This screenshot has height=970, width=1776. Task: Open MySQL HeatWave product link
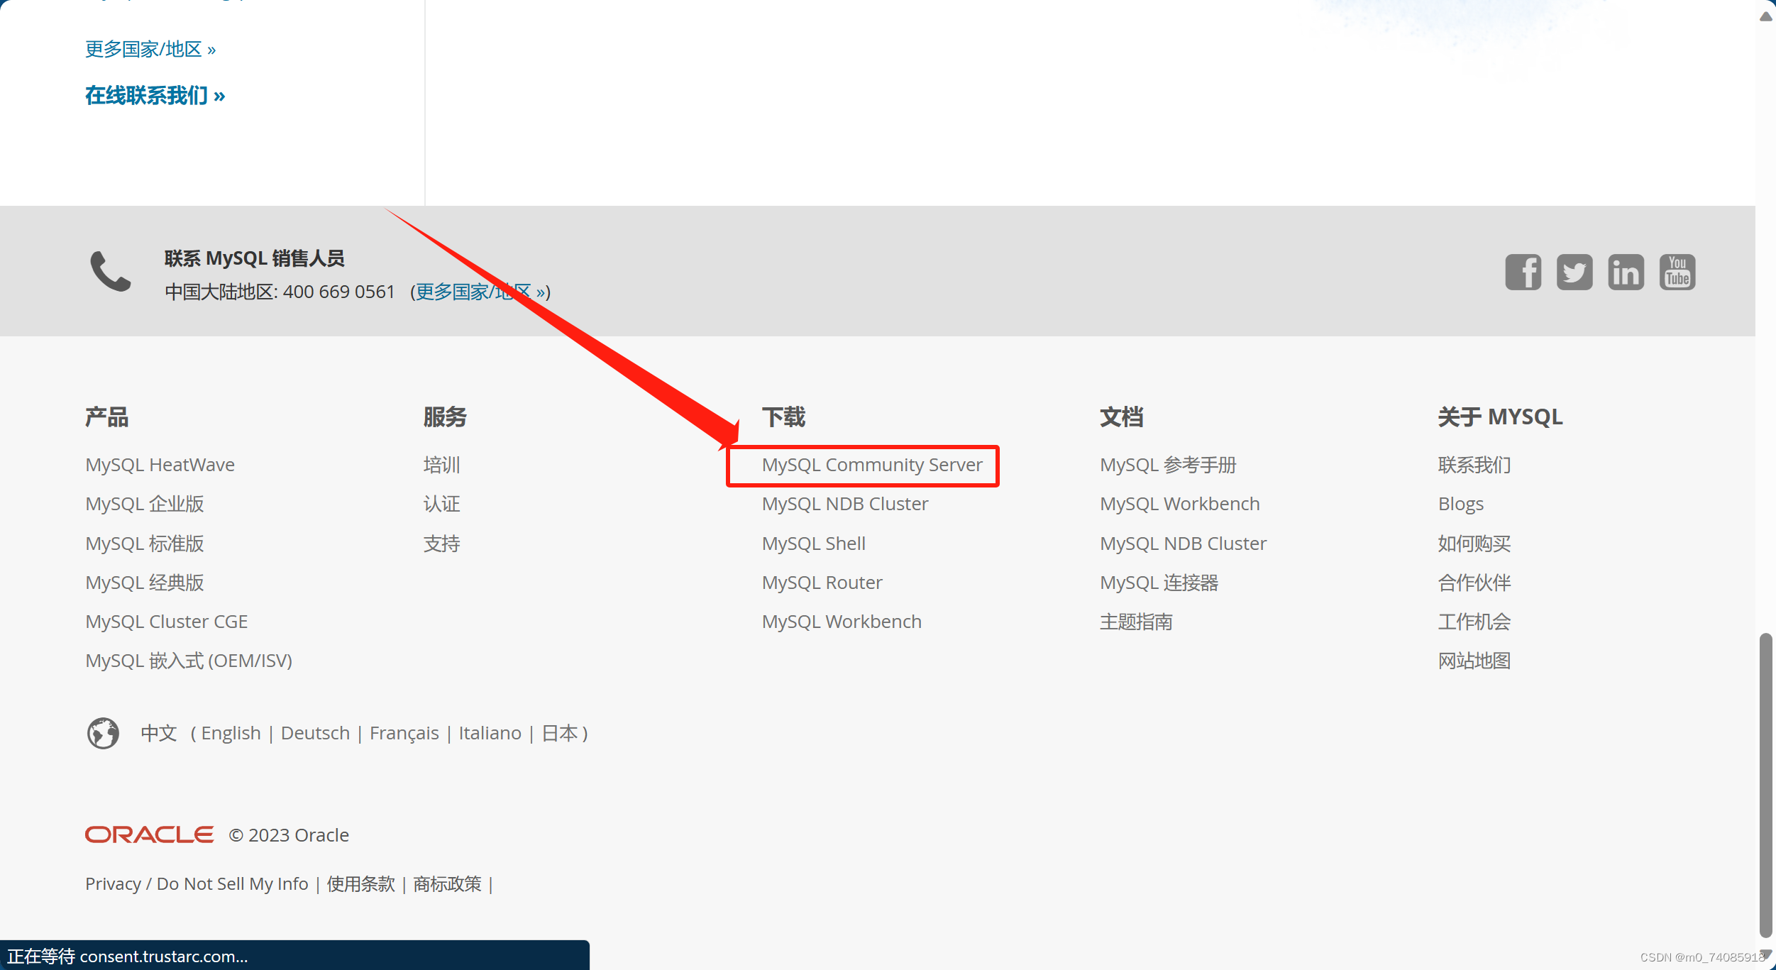pos(160,465)
